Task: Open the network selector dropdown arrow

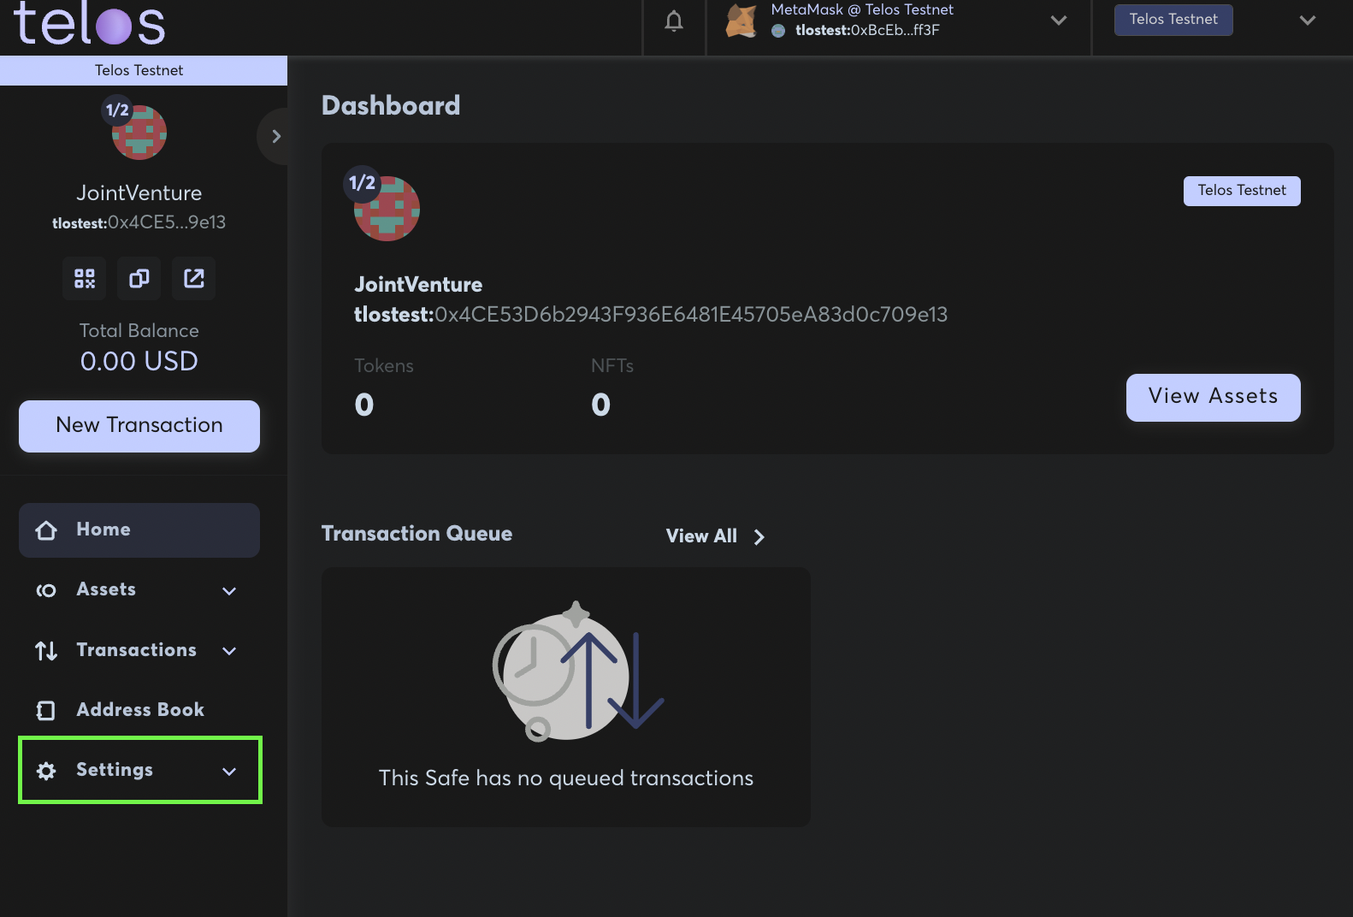Action: tap(1307, 21)
